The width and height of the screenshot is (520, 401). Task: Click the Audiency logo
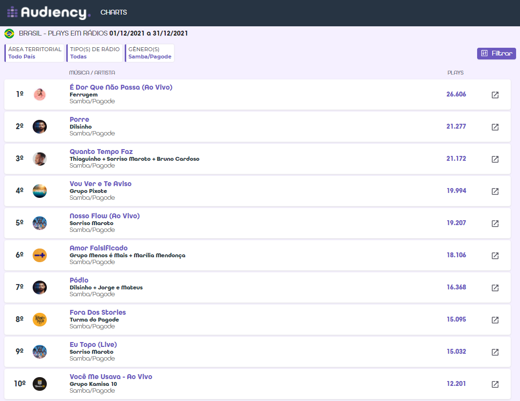coord(49,13)
